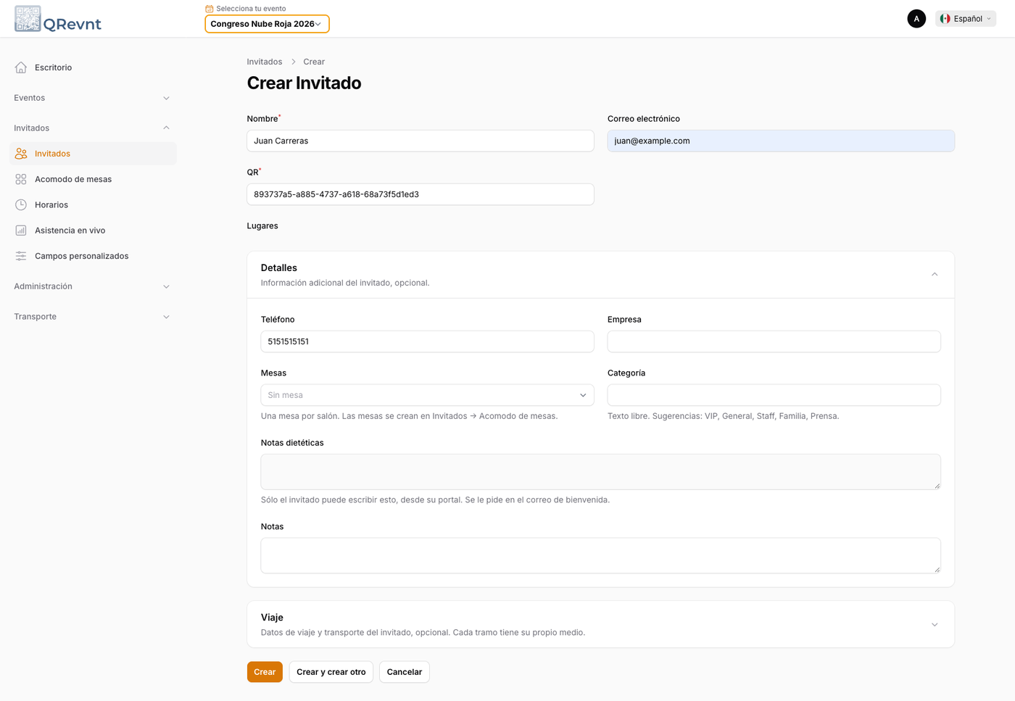1015x701 pixels.
Task: Click the Correo electrónico input field
Action: (781, 141)
